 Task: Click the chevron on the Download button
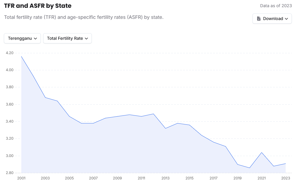pos(286,19)
